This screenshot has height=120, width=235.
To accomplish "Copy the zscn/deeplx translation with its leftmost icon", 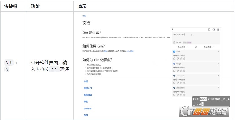I will tap(174, 95).
